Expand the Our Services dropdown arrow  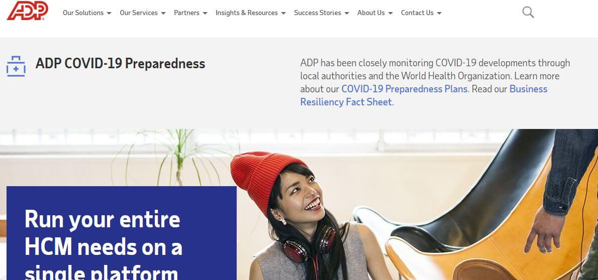coord(163,13)
